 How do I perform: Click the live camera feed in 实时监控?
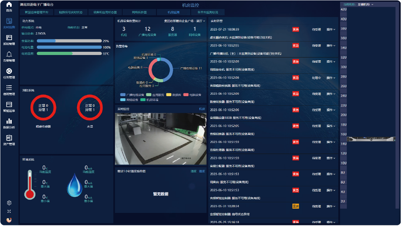coord(160,139)
